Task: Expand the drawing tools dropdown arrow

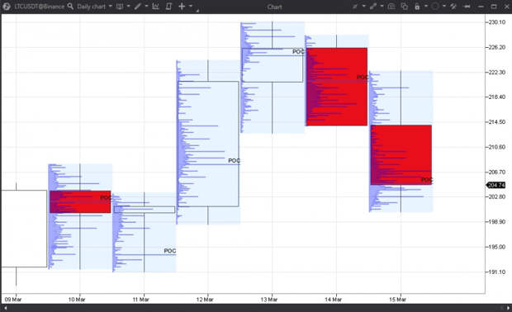Action: point(146,7)
